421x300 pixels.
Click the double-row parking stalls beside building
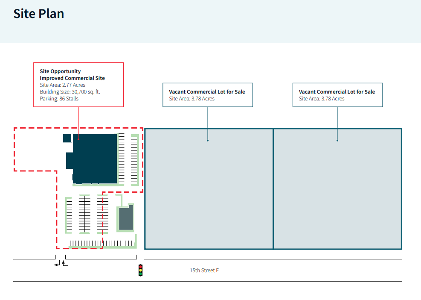[x=128, y=159]
